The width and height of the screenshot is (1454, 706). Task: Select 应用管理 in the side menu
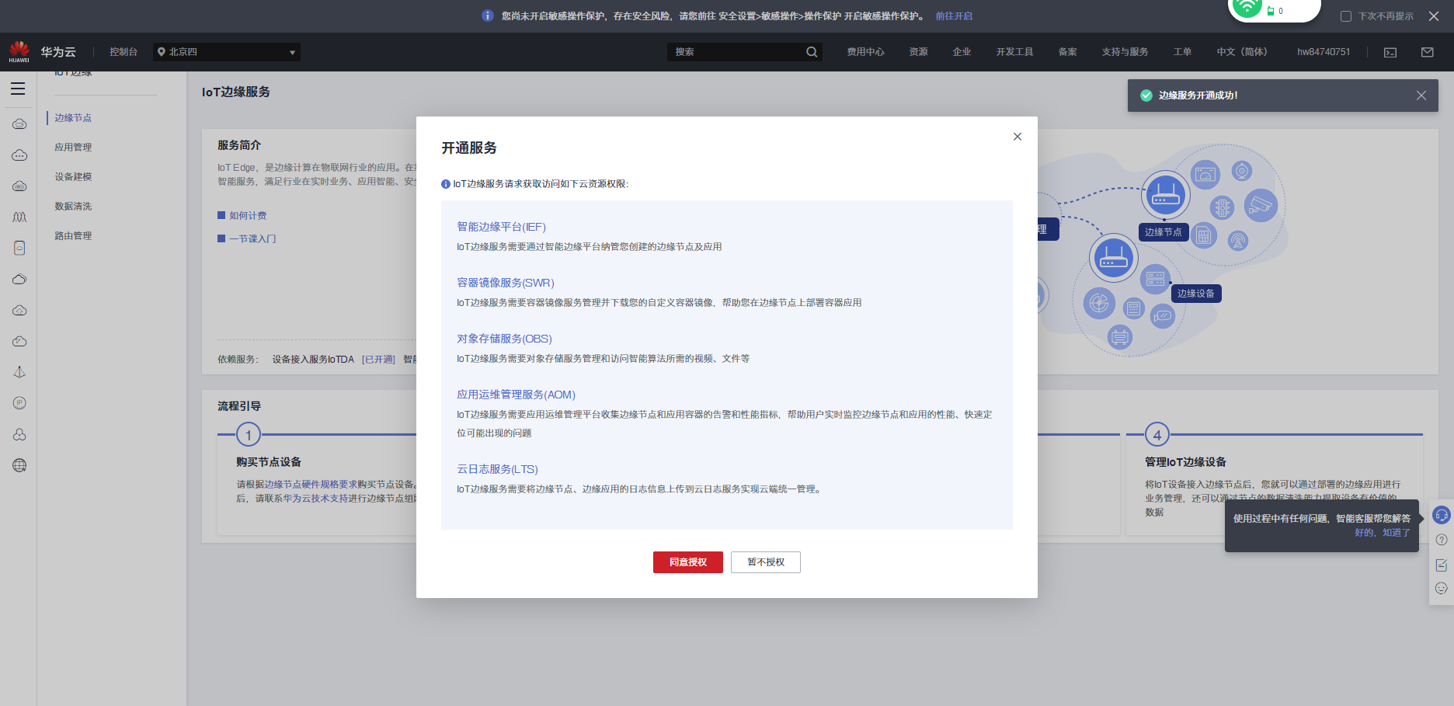73,148
